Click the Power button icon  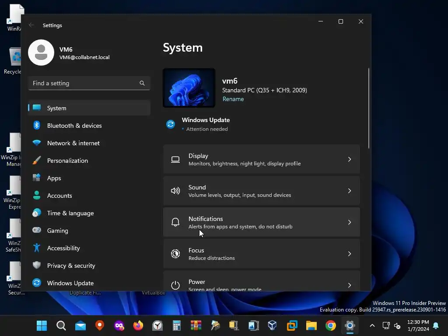175,285
